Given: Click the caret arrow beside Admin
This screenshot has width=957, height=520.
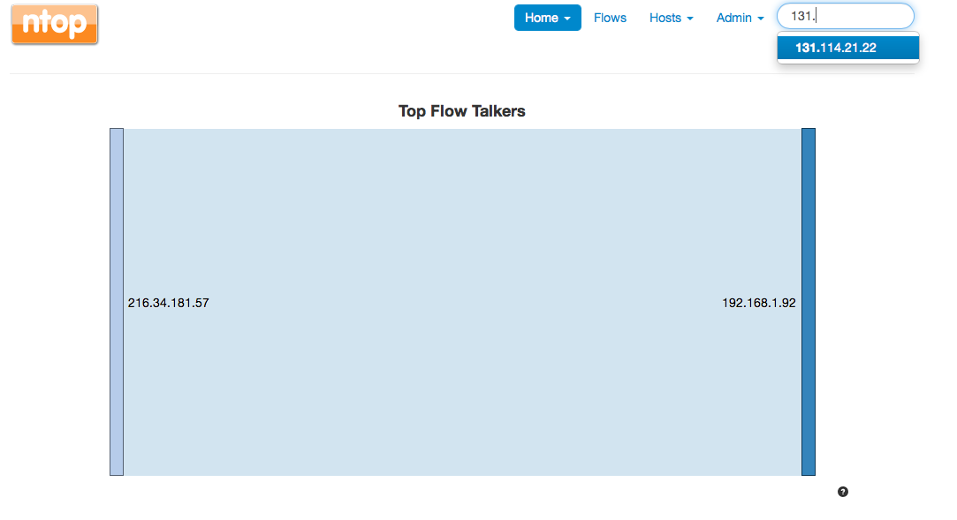Looking at the screenshot, I should [761, 19].
